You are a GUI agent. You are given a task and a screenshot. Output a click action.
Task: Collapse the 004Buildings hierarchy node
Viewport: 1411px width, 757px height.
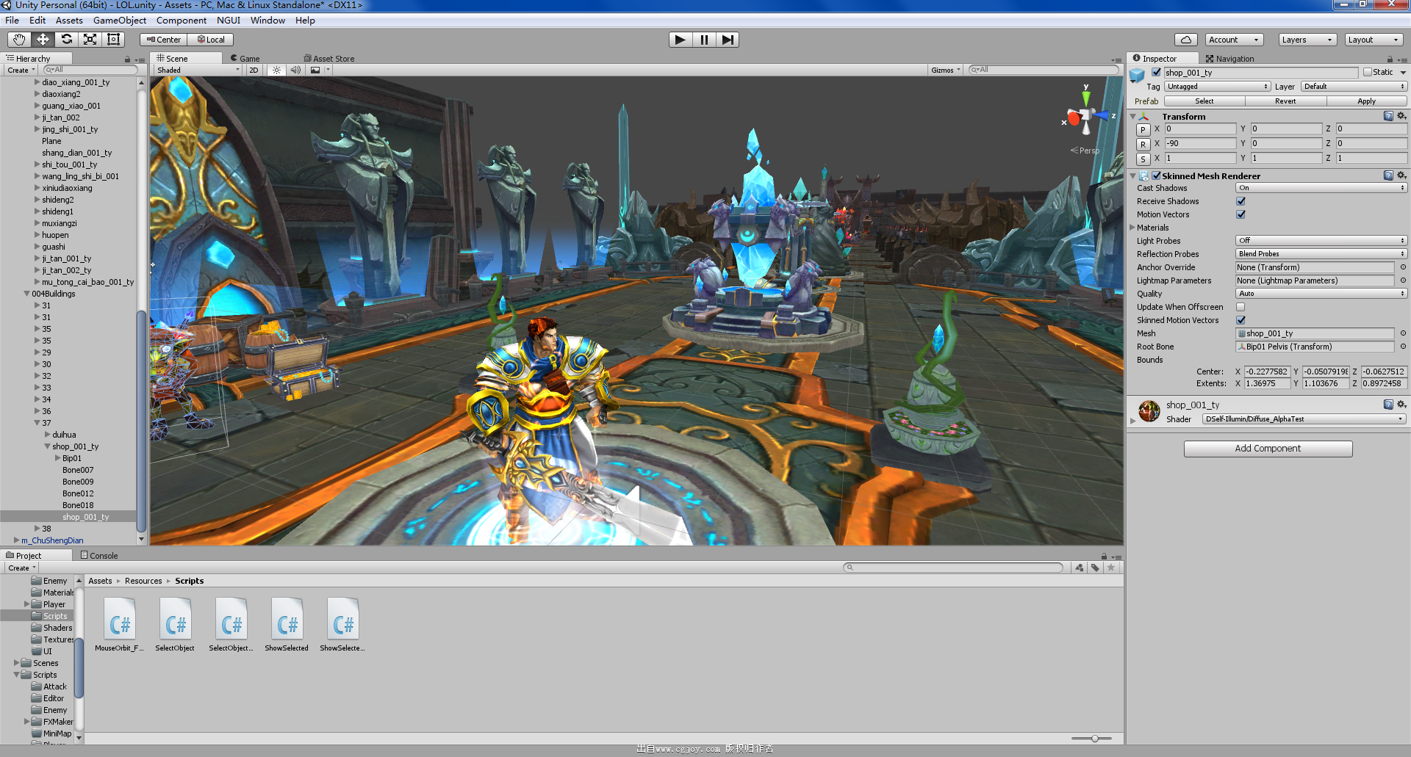click(x=26, y=294)
